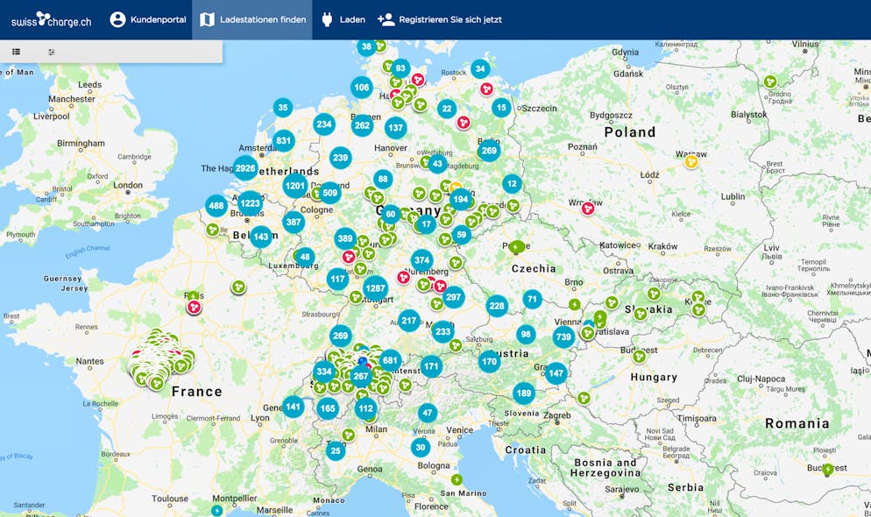The width and height of the screenshot is (871, 517).
Task: Click the 233 cluster near Munich
Action: click(x=443, y=332)
